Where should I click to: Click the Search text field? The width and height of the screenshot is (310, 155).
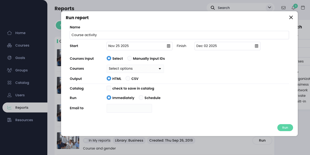pyautogui.click(x=241, y=8)
